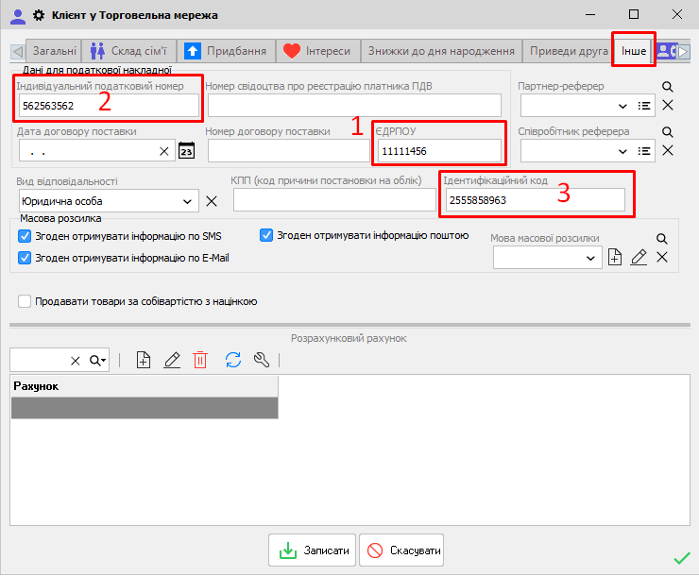Click the refresh icon in account toolbar
Viewport: 699px width, 576px height.
(x=233, y=360)
